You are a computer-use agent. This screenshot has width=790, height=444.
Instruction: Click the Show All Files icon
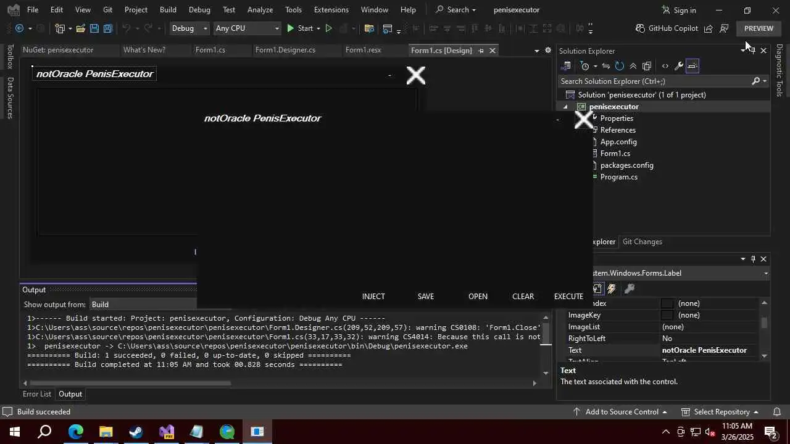[647, 66]
